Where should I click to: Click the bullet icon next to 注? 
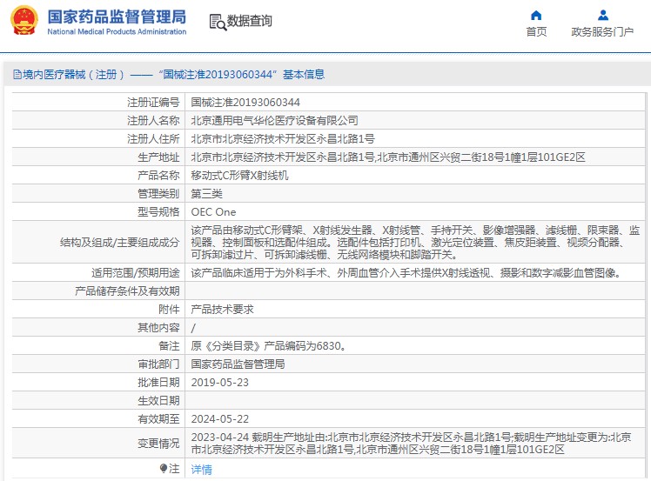164,469
